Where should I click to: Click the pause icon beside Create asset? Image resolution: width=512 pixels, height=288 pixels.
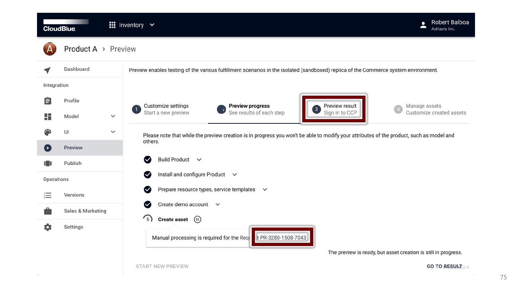click(197, 220)
